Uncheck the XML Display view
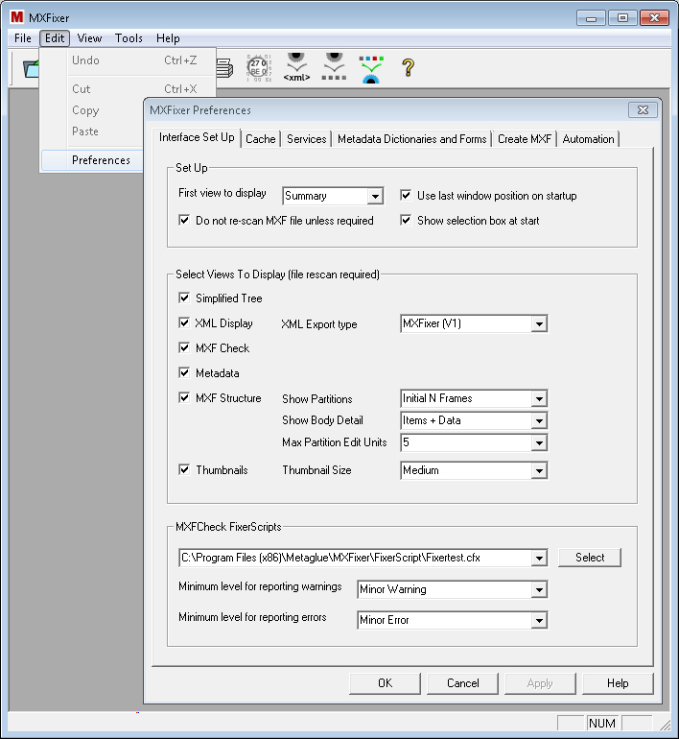Image resolution: width=679 pixels, height=739 pixels. (x=184, y=322)
